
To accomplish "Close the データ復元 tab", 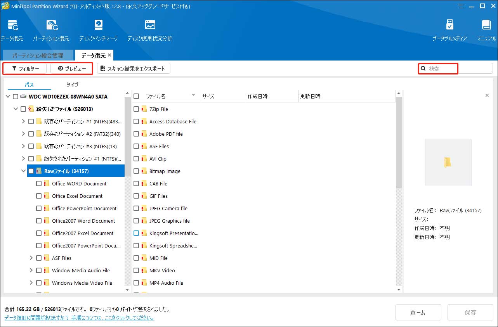I will pos(110,55).
